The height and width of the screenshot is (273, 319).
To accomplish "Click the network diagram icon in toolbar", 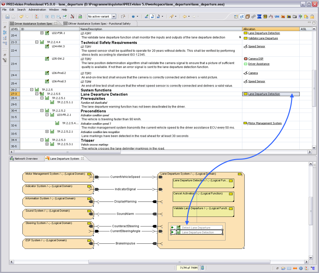I will click(72, 17).
